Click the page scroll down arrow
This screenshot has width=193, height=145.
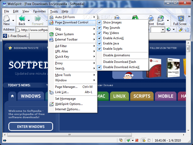(x=188, y=131)
